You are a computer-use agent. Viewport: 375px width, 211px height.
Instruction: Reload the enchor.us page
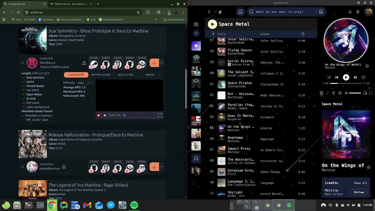click(18, 12)
